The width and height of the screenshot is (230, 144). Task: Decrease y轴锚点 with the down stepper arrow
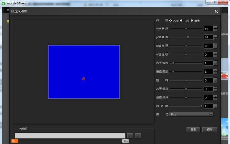(x=215, y=39)
